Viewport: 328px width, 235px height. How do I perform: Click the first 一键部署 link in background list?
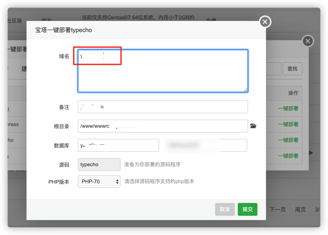(288, 108)
